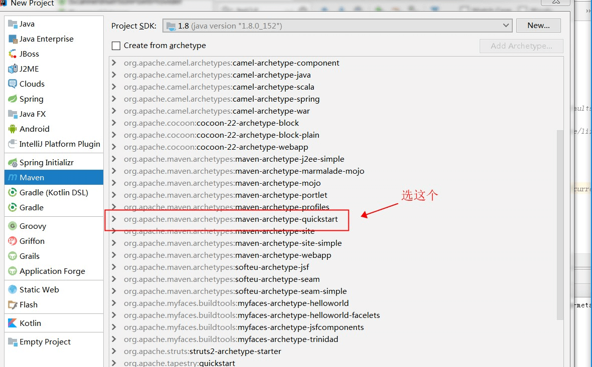This screenshot has height=367, width=592.
Task: Expand struts2-archetype-starter node
Action: [x=114, y=351]
